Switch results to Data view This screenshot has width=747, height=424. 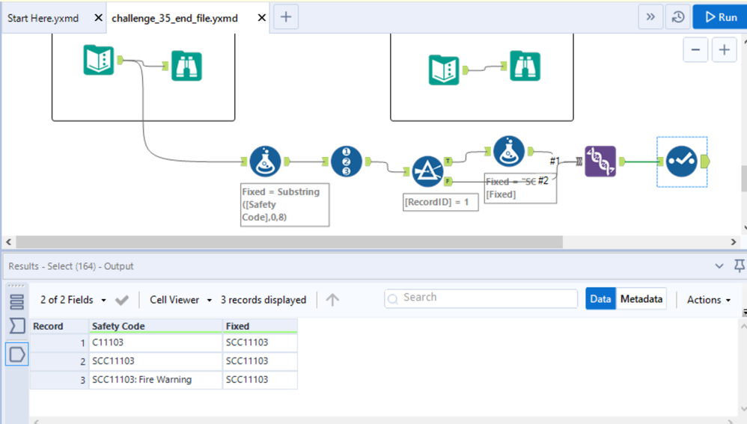[x=600, y=299]
